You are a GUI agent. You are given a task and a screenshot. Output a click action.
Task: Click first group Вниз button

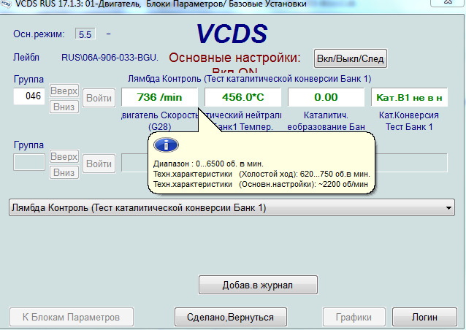[64, 107]
